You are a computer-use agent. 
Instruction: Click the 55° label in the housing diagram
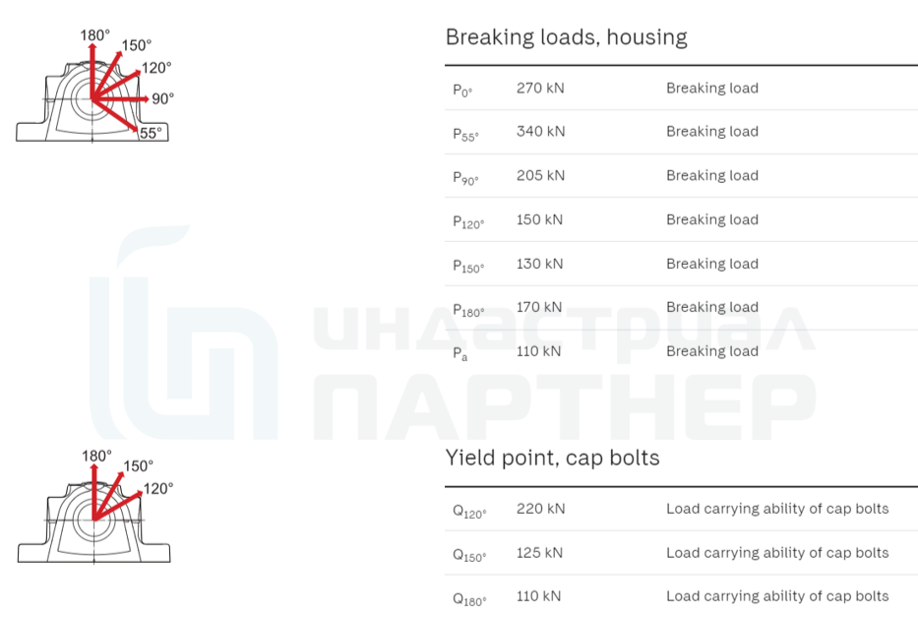pyautogui.click(x=151, y=133)
